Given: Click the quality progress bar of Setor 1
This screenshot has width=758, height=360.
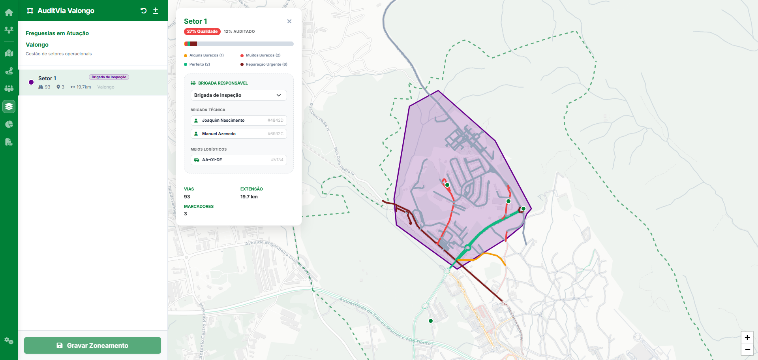Looking at the screenshot, I should [x=238, y=44].
